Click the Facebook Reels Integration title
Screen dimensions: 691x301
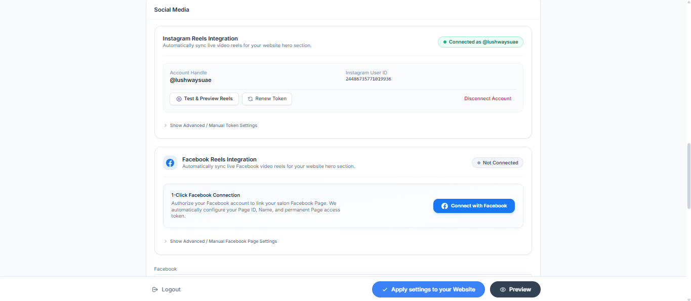pyautogui.click(x=219, y=159)
